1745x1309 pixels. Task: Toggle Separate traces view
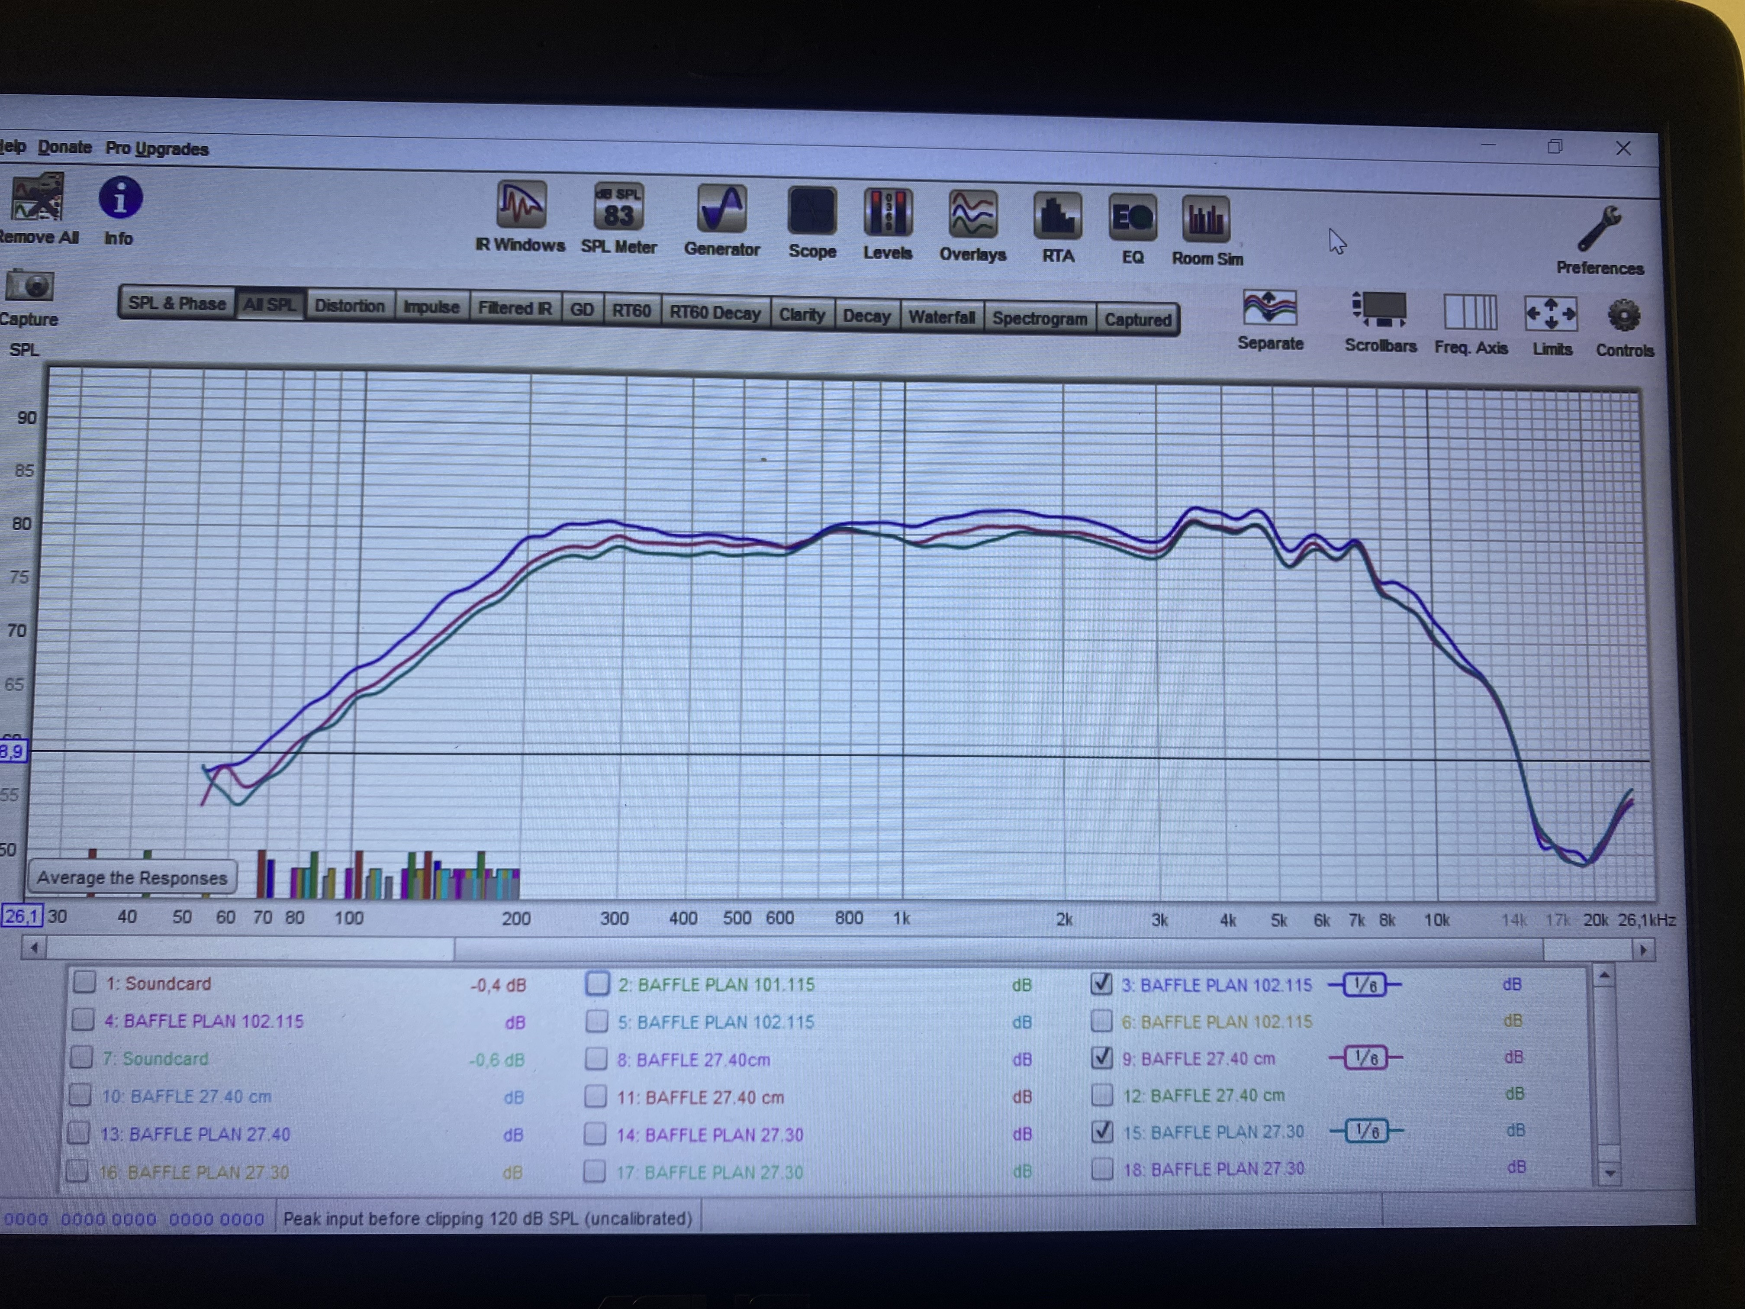[x=1269, y=319]
